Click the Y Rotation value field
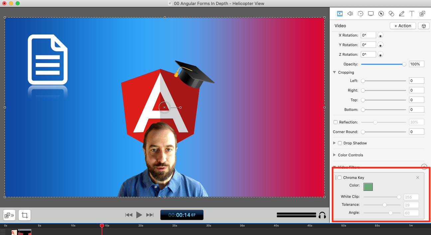 point(368,45)
